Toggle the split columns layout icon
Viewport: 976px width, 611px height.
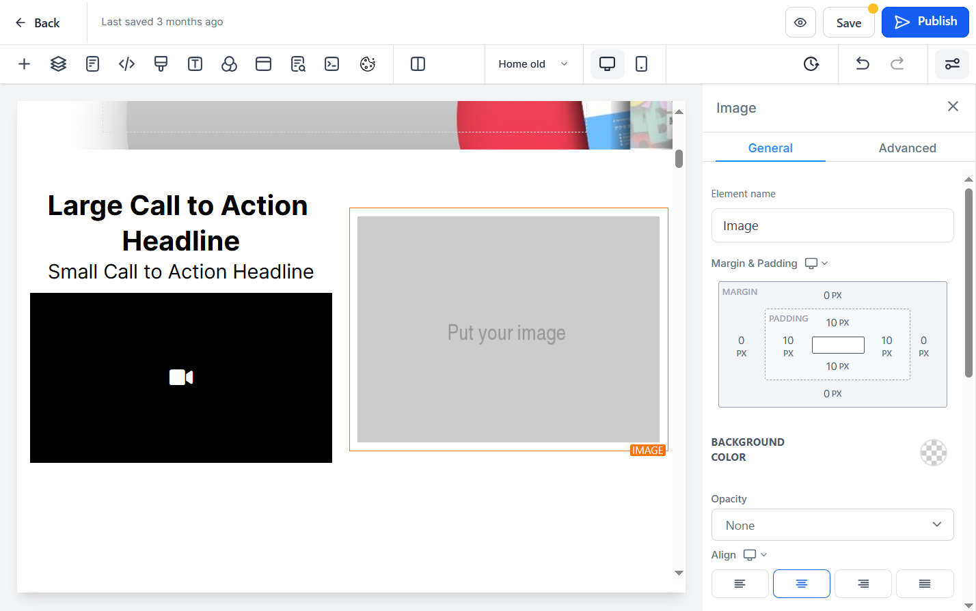pyautogui.click(x=418, y=64)
